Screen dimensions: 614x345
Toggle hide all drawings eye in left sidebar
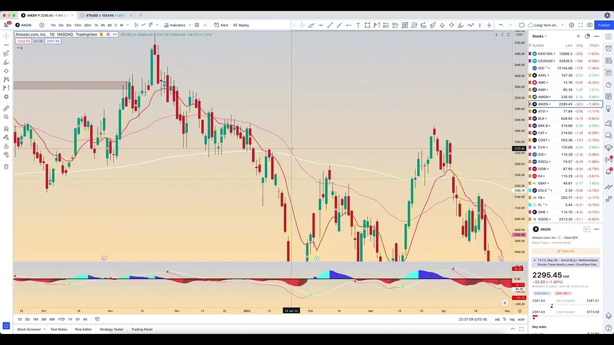click(6, 154)
